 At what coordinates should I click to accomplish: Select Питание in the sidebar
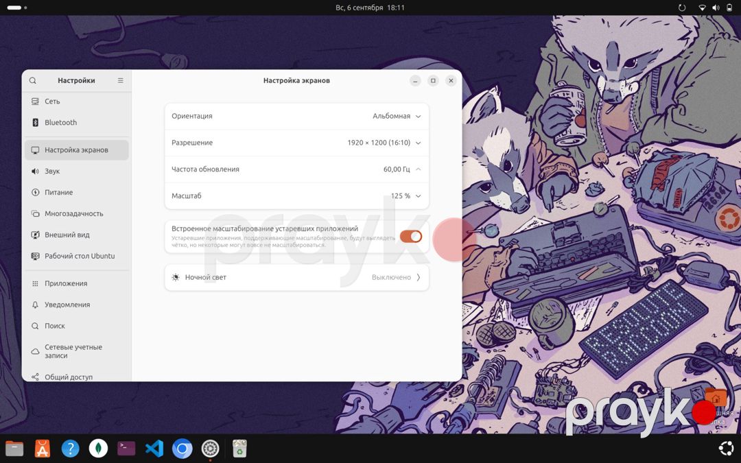click(77, 193)
